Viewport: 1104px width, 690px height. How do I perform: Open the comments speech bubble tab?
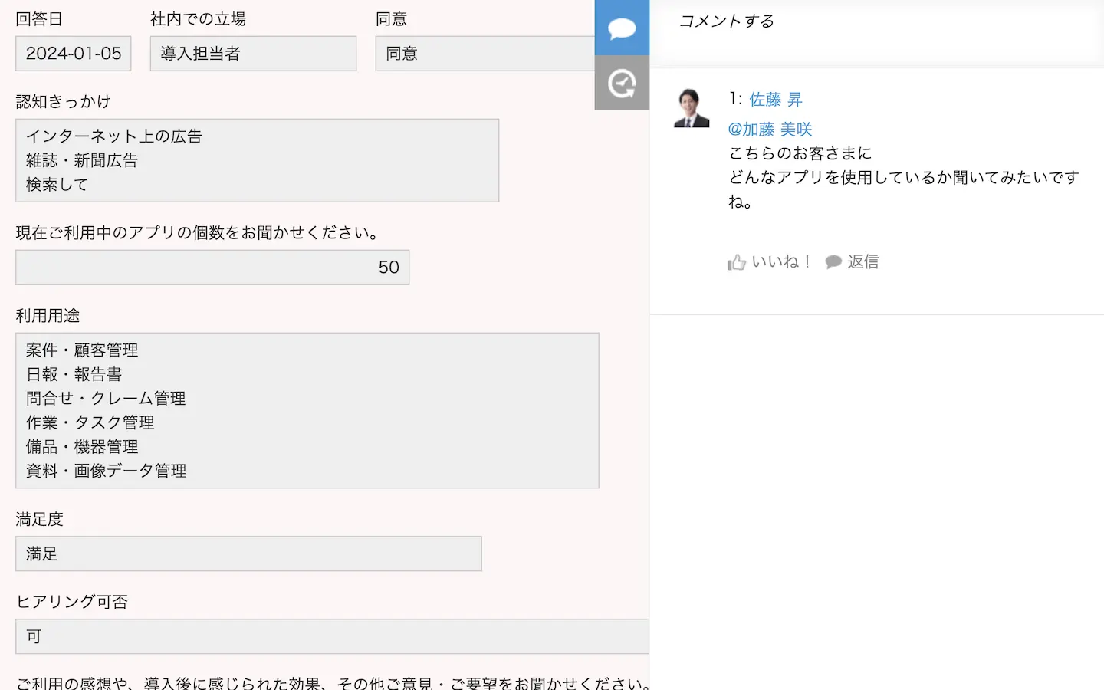click(622, 28)
